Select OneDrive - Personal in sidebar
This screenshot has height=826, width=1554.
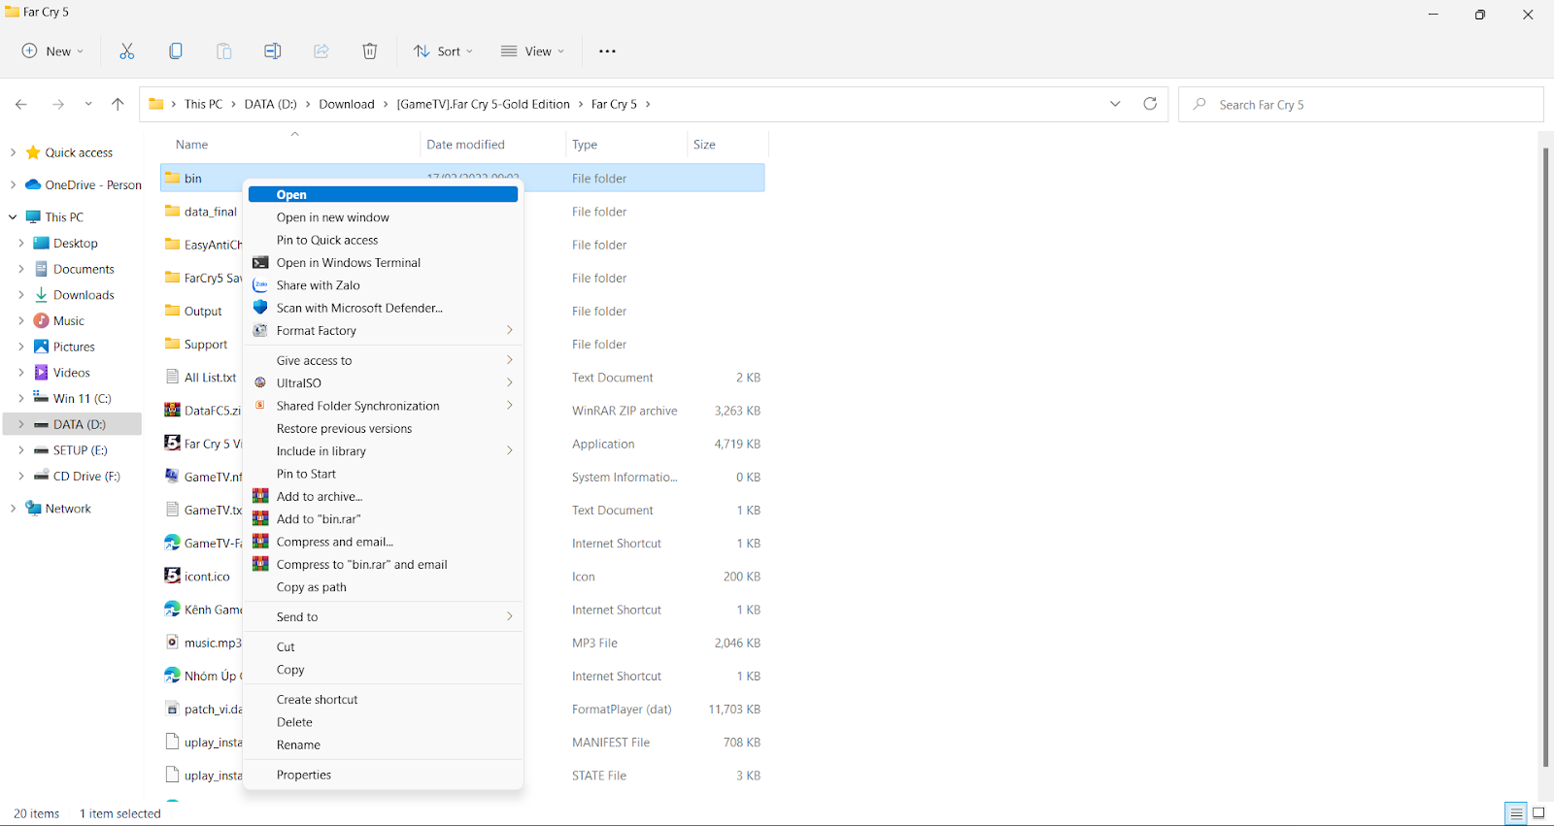[93, 184]
